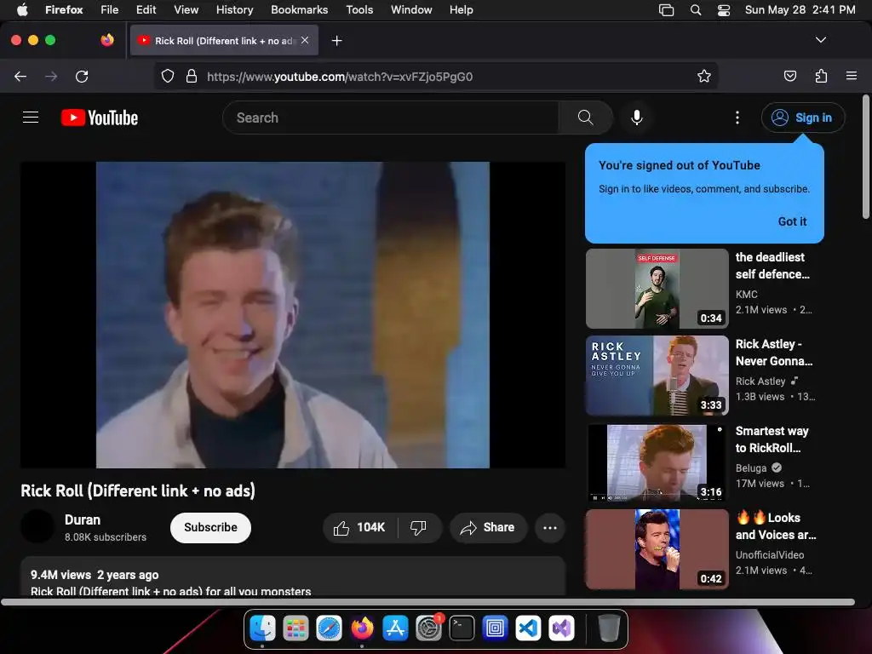
Task: Open YouTube settings three-dot menu
Action: click(x=737, y=118)
